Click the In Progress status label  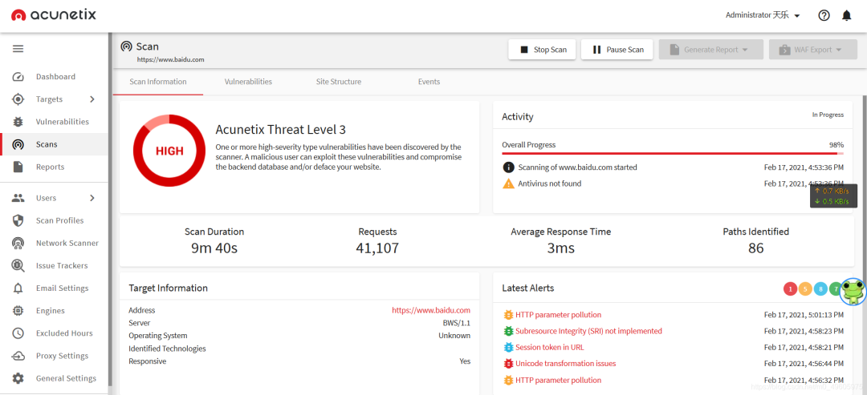click(x=828, y=115)
